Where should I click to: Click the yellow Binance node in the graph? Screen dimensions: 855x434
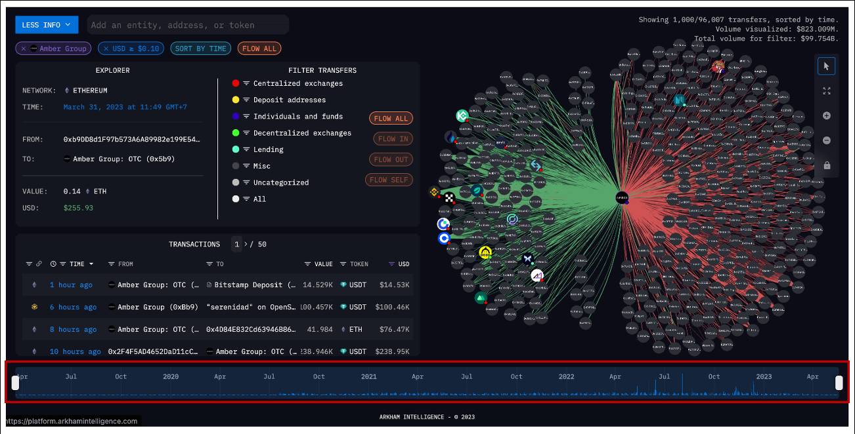pyautogui.click(x=434, y=191)
